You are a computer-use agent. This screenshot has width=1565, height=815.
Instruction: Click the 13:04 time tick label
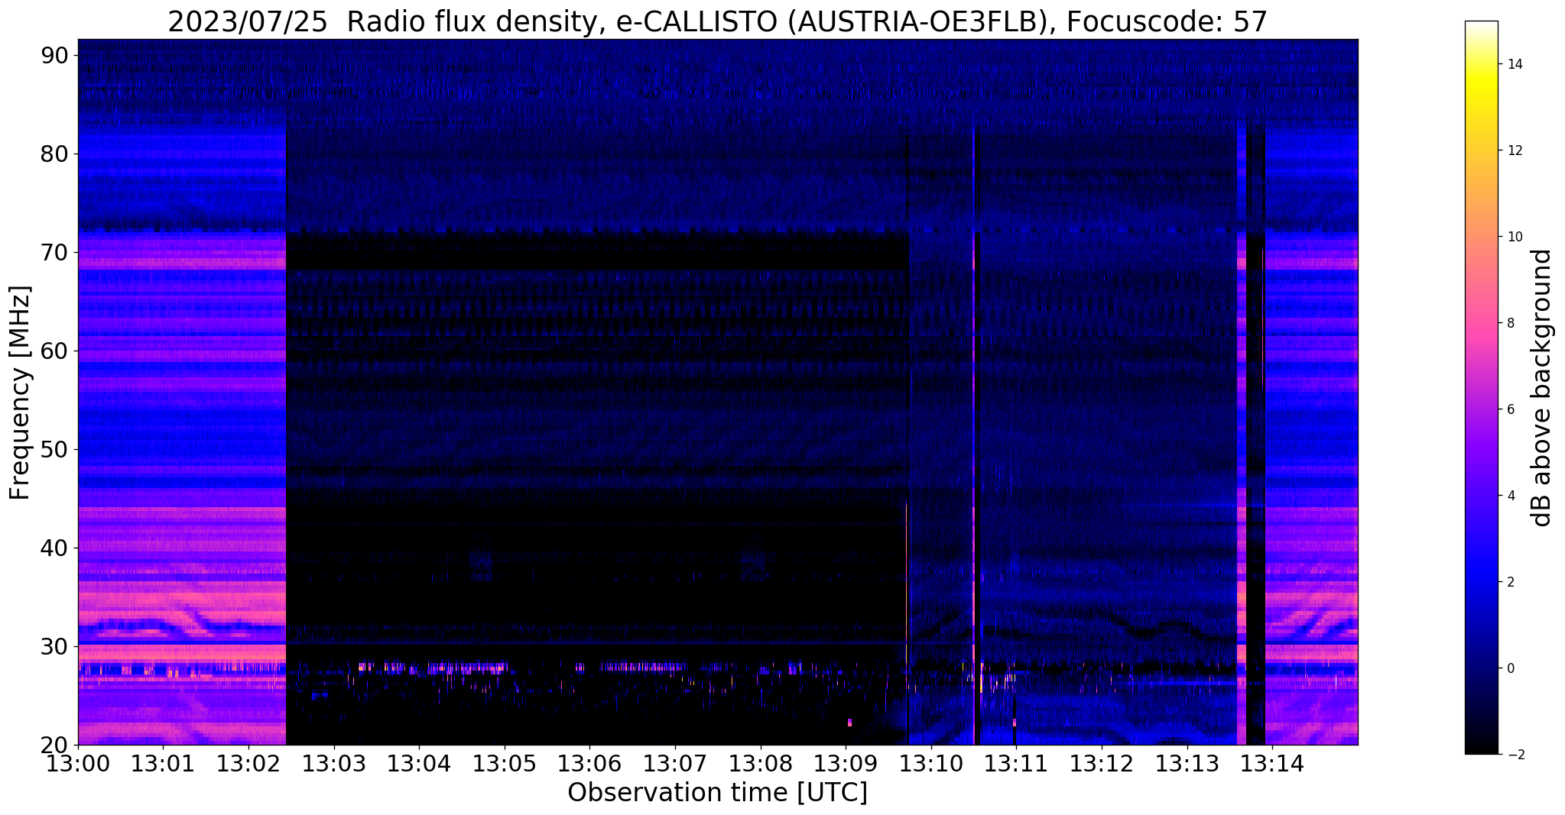[419, 763]
